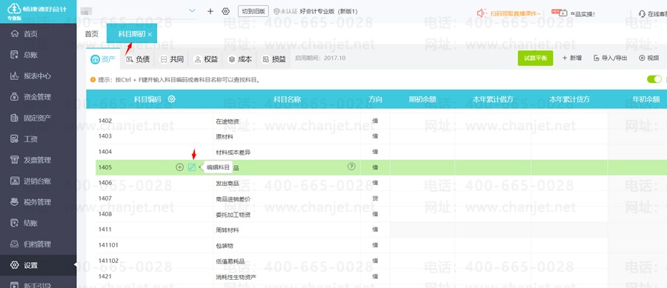
Task: Click the green 试算平衡 button
Action: click(x=535, y=58)
